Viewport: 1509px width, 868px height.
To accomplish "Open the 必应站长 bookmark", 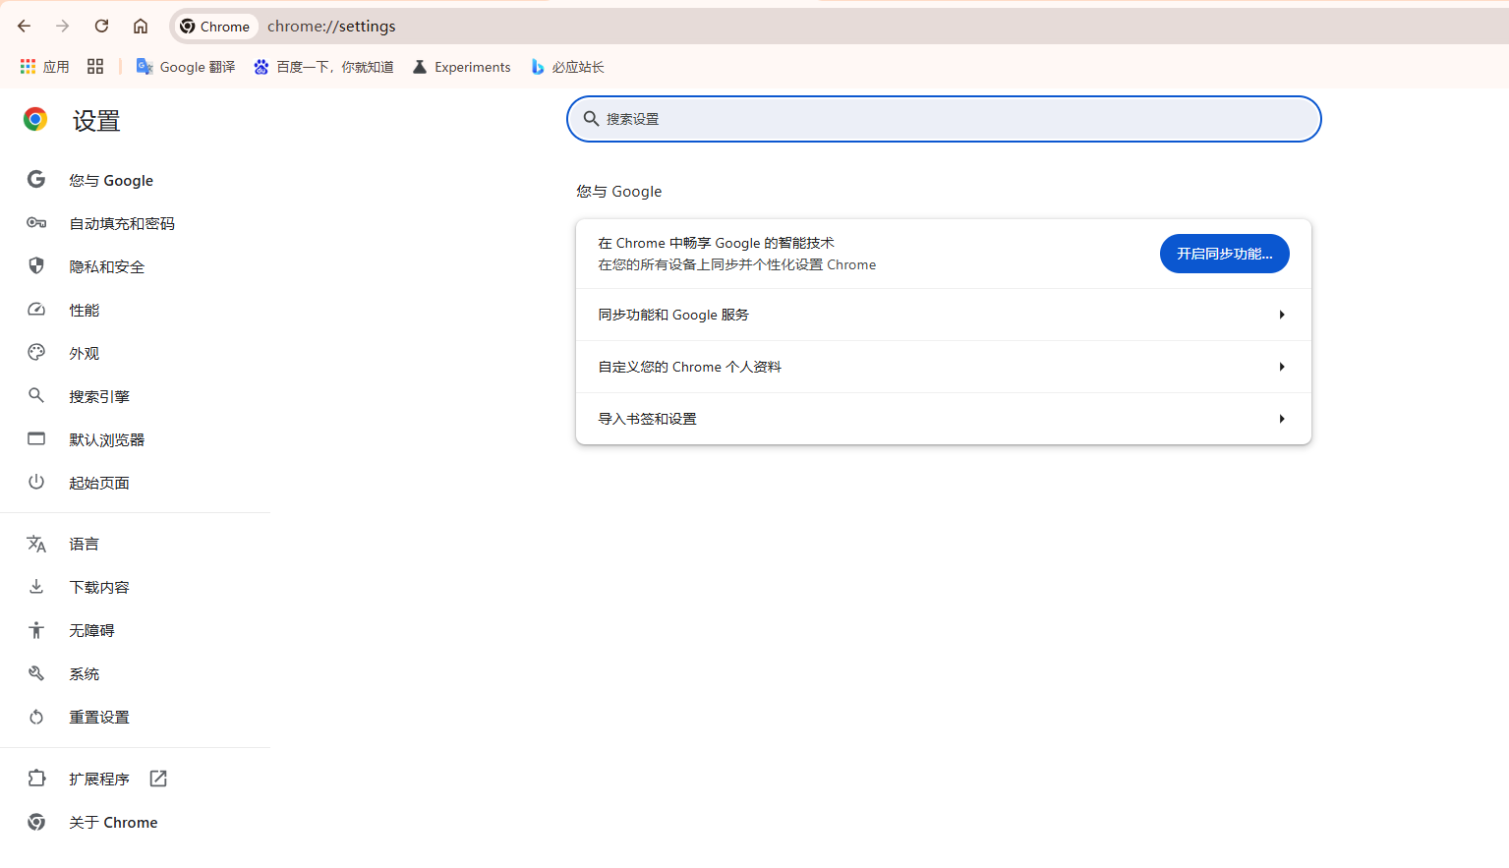I will (567, 67).
